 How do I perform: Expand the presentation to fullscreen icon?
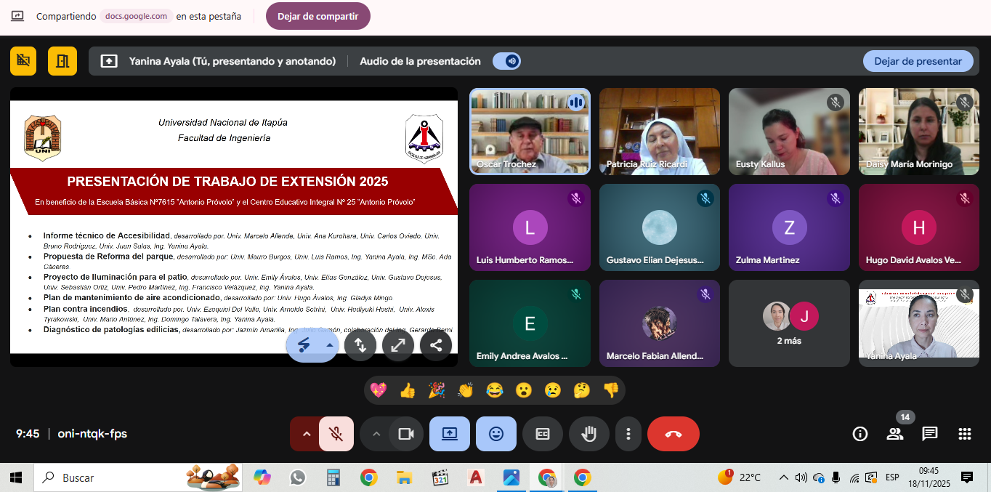pyautogui.click(x=398, y=345)
